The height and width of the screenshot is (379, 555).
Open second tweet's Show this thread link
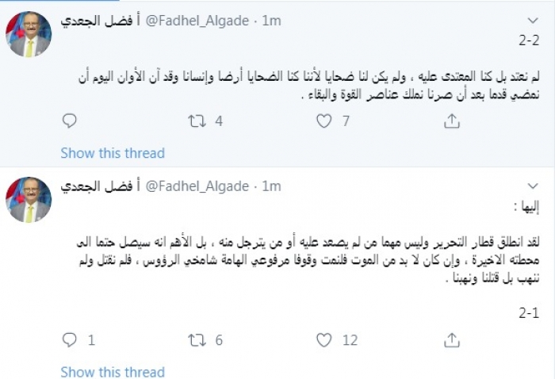pos(113,372)
